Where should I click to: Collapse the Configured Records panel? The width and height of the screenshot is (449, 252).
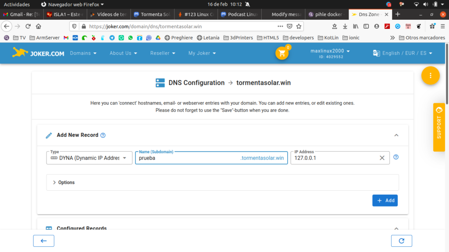click(396, 228)
